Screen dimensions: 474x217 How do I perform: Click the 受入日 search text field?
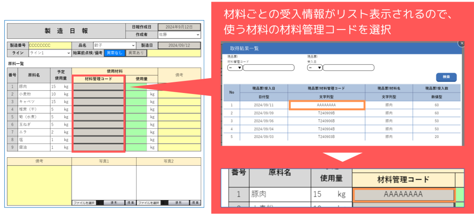point(348,68)
